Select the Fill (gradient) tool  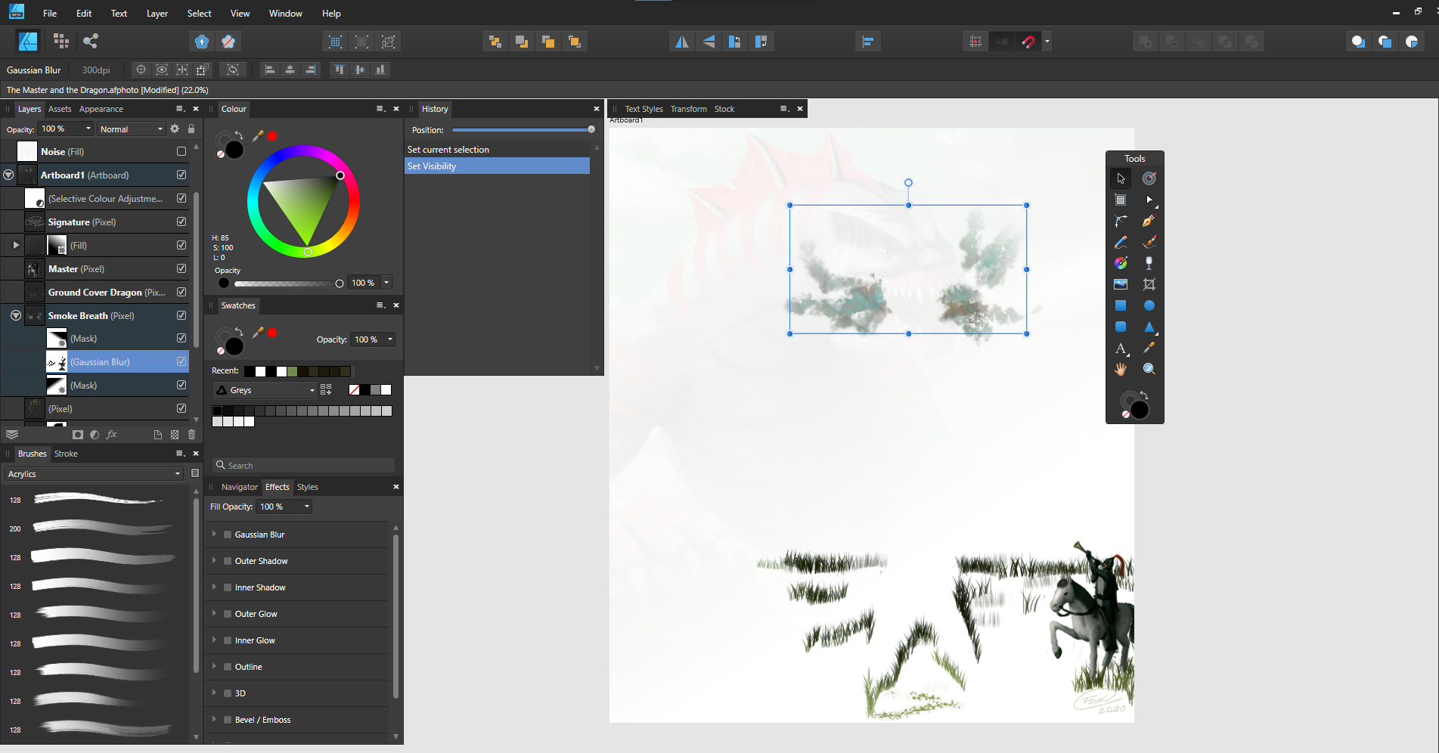coord(1121,263)
